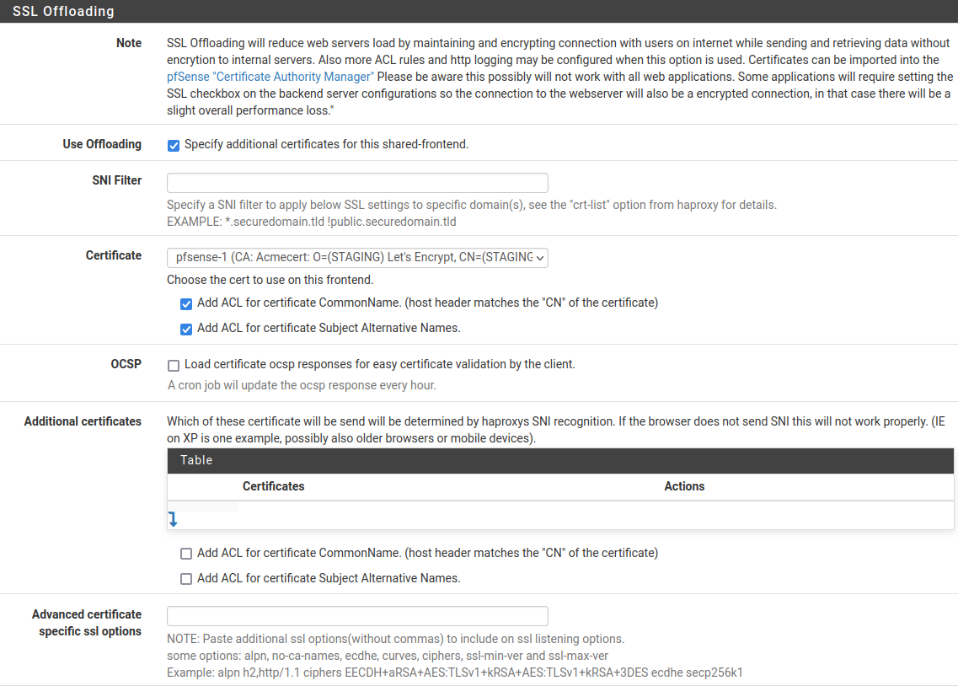Enable Load certificate ocsp responses checkbox
The height and width of the screenshot is (686, 958).
[x=174, y=366]
